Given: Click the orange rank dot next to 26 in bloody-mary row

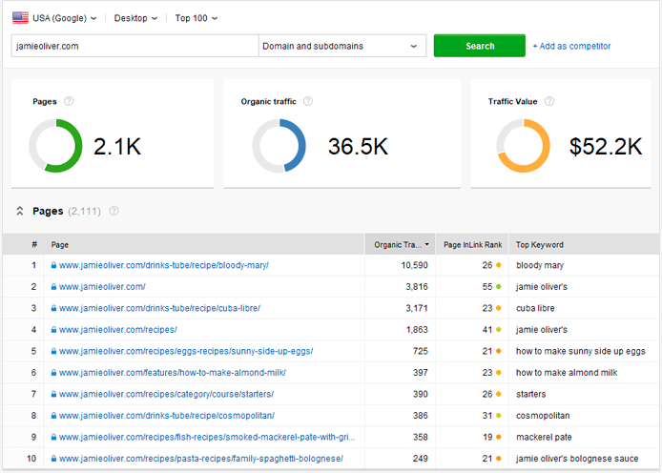Looking at the screenshot, I should [x=499, y=265].
